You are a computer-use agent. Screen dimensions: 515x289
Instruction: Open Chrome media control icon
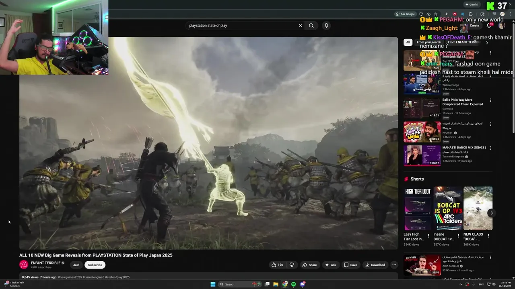(494, 14)
